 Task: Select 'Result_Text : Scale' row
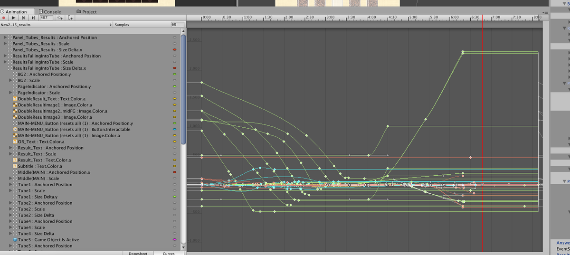[x=90, y=154]
